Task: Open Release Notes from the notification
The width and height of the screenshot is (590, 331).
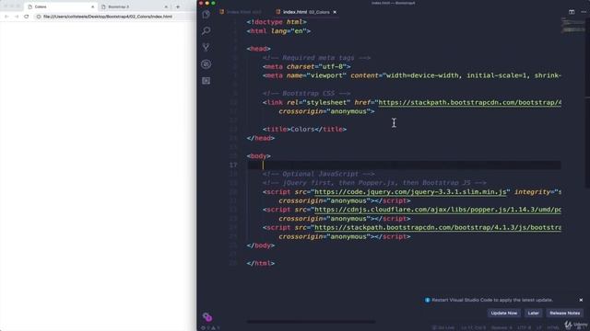Action: click(565, 313)
